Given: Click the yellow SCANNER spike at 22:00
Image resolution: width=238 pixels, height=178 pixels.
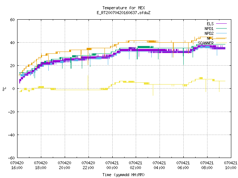Looking at the screenshot, I should tap(88, 82).
